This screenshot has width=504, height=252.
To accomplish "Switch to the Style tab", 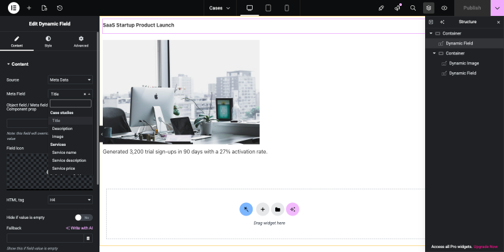I will [x=48, y=42].
